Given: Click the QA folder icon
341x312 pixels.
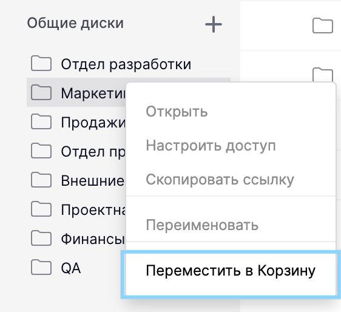Looking at the screenshot, I should coord(41,267).
